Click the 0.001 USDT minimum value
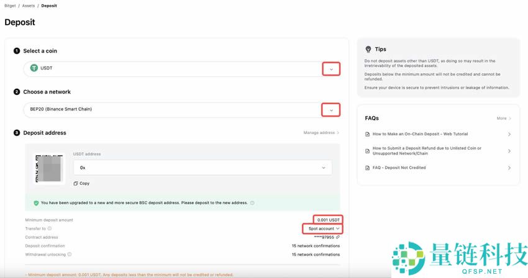This screenshot has width=528, height=278. pos(329,220)
